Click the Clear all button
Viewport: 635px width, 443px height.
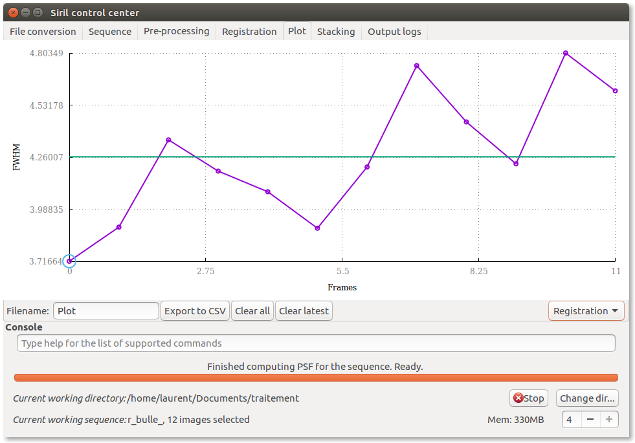point(252,311)
